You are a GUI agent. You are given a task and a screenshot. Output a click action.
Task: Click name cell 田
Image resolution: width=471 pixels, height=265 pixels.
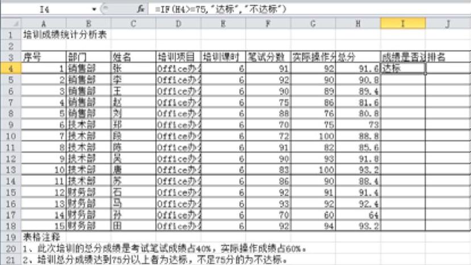[133, 226]
